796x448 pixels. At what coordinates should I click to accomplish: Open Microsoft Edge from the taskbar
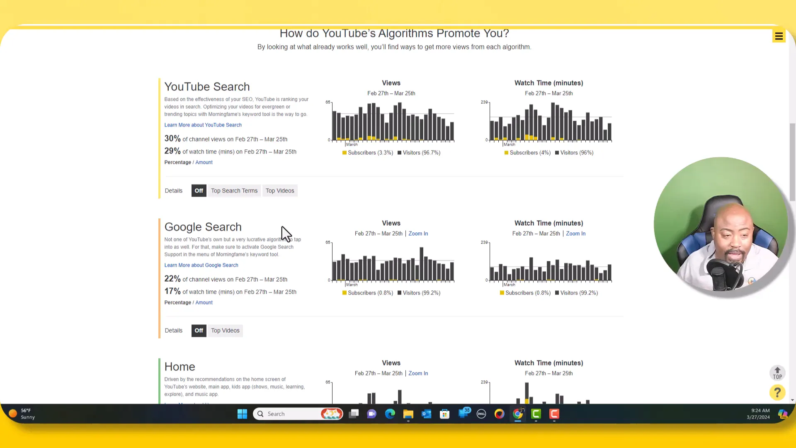click(x=390, y=414)
